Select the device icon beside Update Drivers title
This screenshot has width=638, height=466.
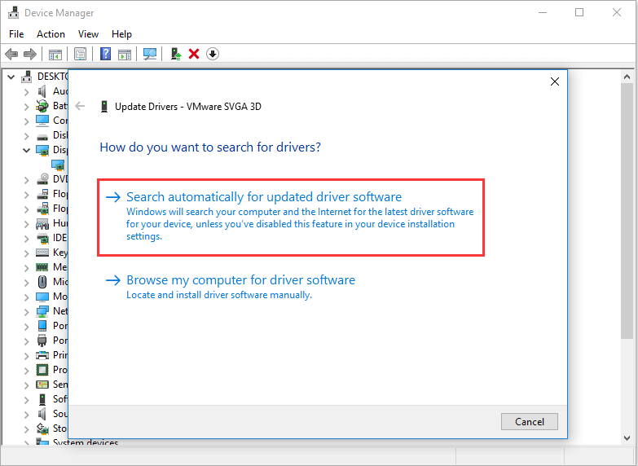pyautogui.click(x=104, y=107)
